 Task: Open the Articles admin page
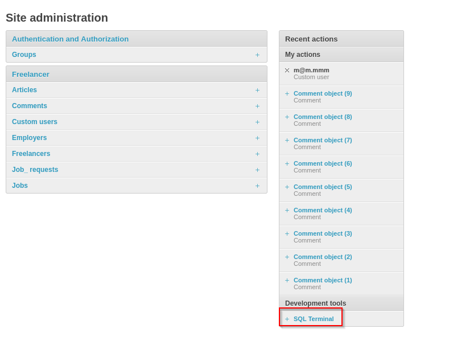(x=24, y=90)
